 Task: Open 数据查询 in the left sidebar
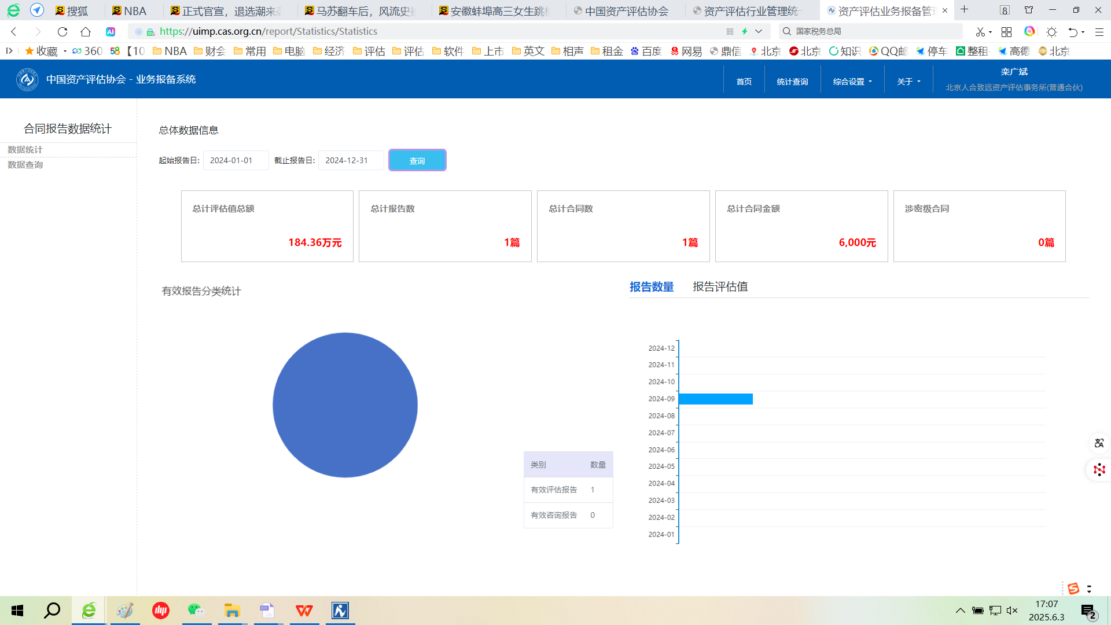coord(25,165)
